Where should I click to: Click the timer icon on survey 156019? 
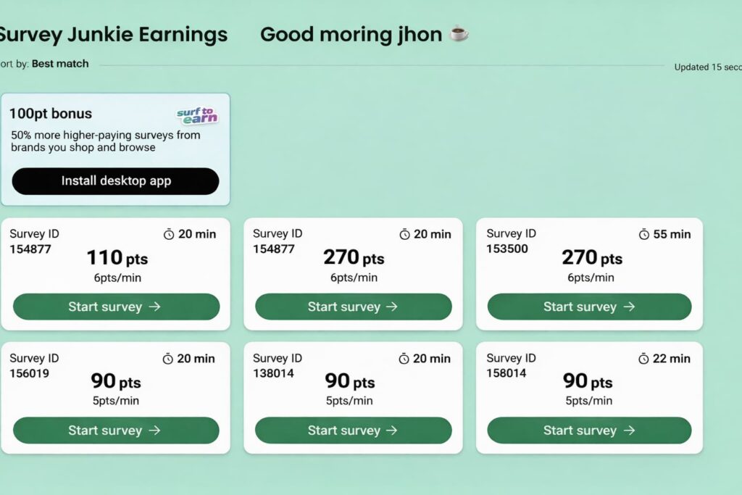pos(167,358)
